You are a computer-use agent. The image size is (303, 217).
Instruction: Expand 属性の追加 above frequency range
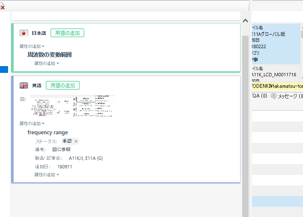[32, 123]
